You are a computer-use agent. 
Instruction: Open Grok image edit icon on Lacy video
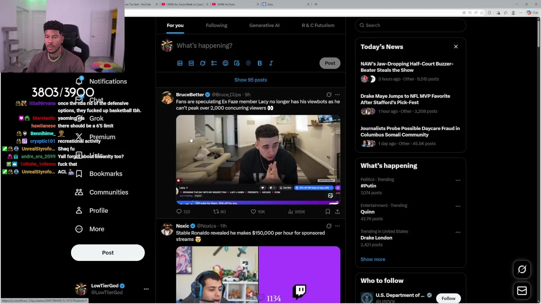(x=331, y=196)
